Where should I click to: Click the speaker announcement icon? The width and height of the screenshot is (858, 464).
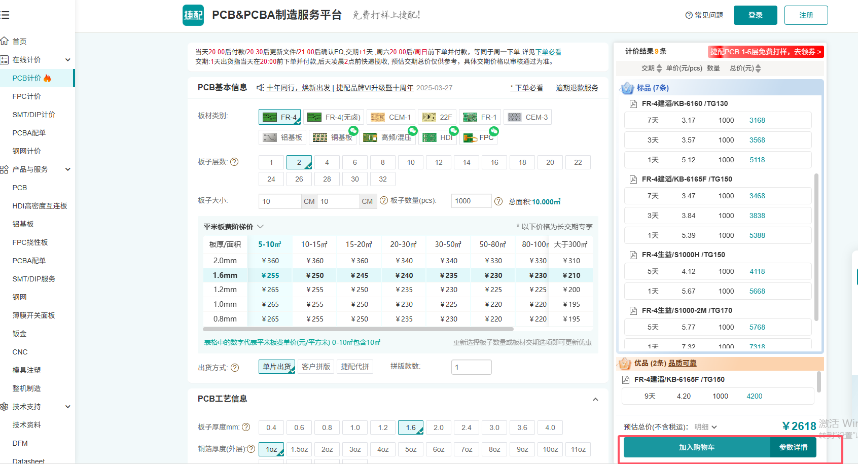[x=260, y=88]
